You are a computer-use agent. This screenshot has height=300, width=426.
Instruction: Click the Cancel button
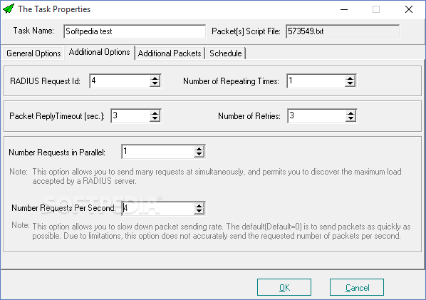(357, 287)
